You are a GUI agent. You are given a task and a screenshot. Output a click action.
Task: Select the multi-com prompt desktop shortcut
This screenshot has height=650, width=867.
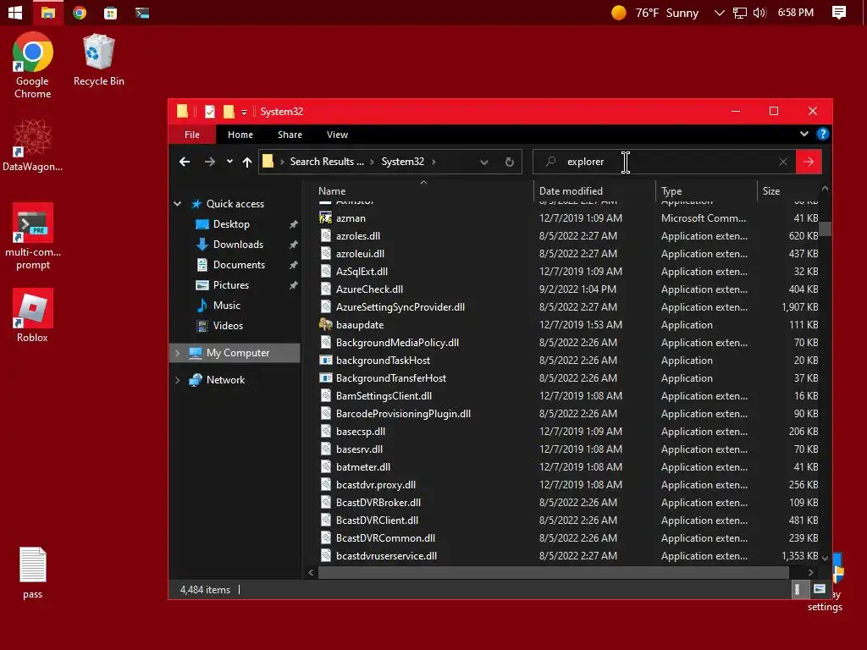[33, 237]
